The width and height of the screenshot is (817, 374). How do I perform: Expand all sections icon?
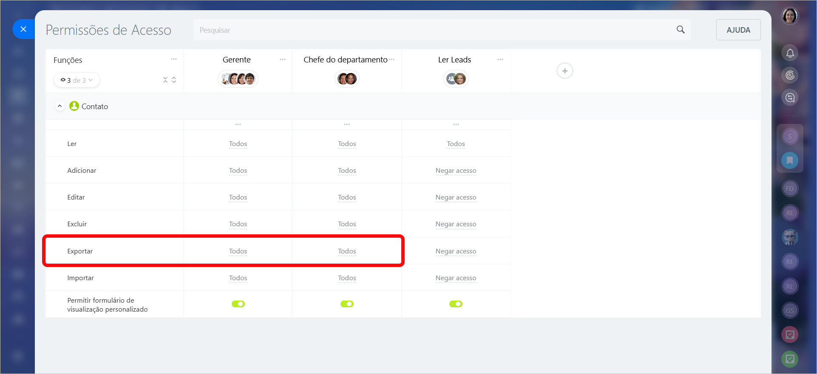click(174, 80)
